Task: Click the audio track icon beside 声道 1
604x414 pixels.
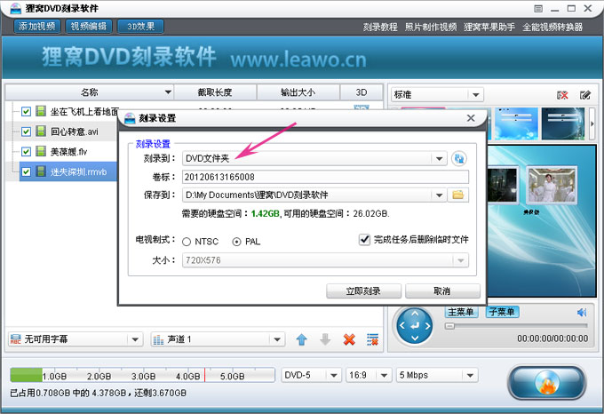Action: point(158,339)
